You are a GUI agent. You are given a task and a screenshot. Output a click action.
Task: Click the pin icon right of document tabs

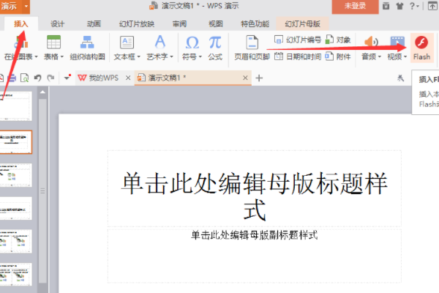point(401,78)
